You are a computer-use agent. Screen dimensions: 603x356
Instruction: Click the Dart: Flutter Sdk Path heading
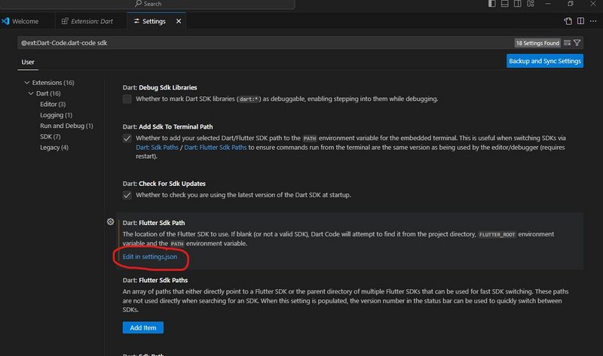click(x=154, y=223)
